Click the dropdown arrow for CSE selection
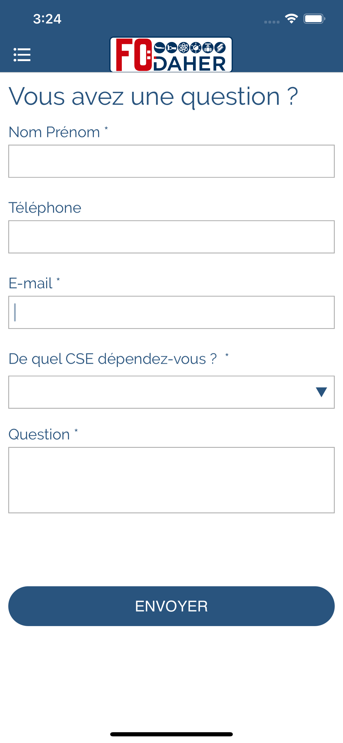 [x=321, y=392]
